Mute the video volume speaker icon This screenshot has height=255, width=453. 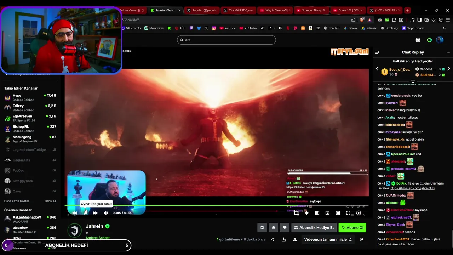tap(105, 213)
